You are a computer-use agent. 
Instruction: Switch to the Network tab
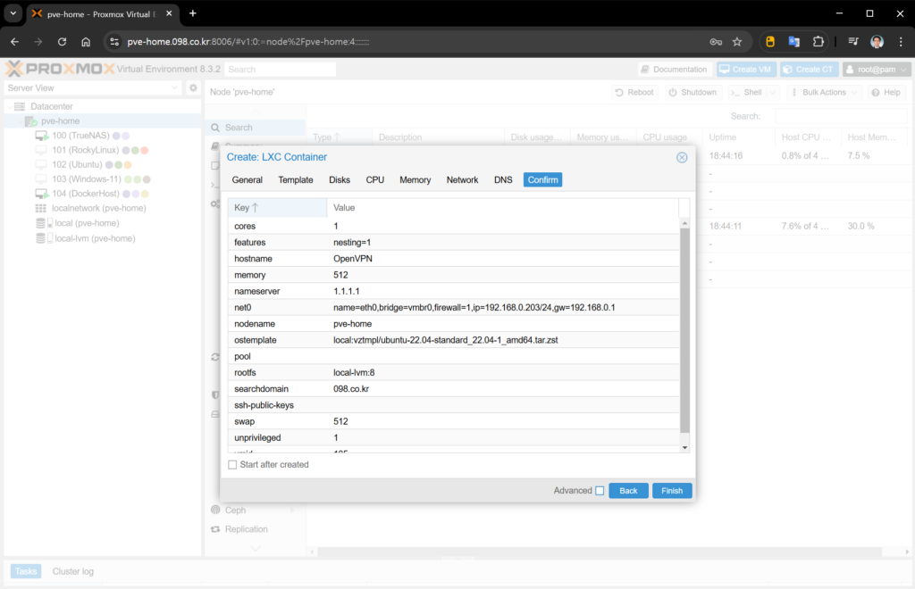[462, 179]
